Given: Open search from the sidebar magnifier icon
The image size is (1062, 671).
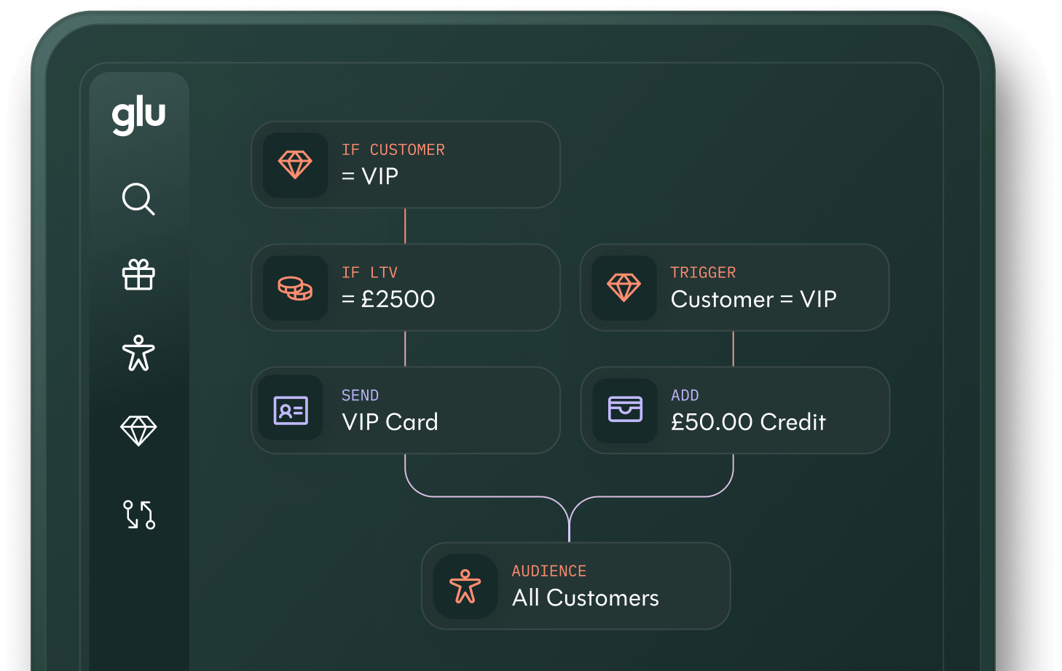Looking at the screenshot, I should pos(138,199).
